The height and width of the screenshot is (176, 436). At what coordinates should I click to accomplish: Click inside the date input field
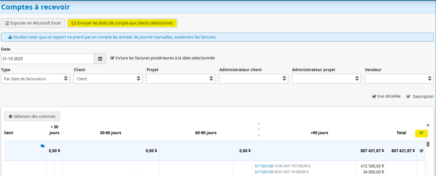coord(47,59)
